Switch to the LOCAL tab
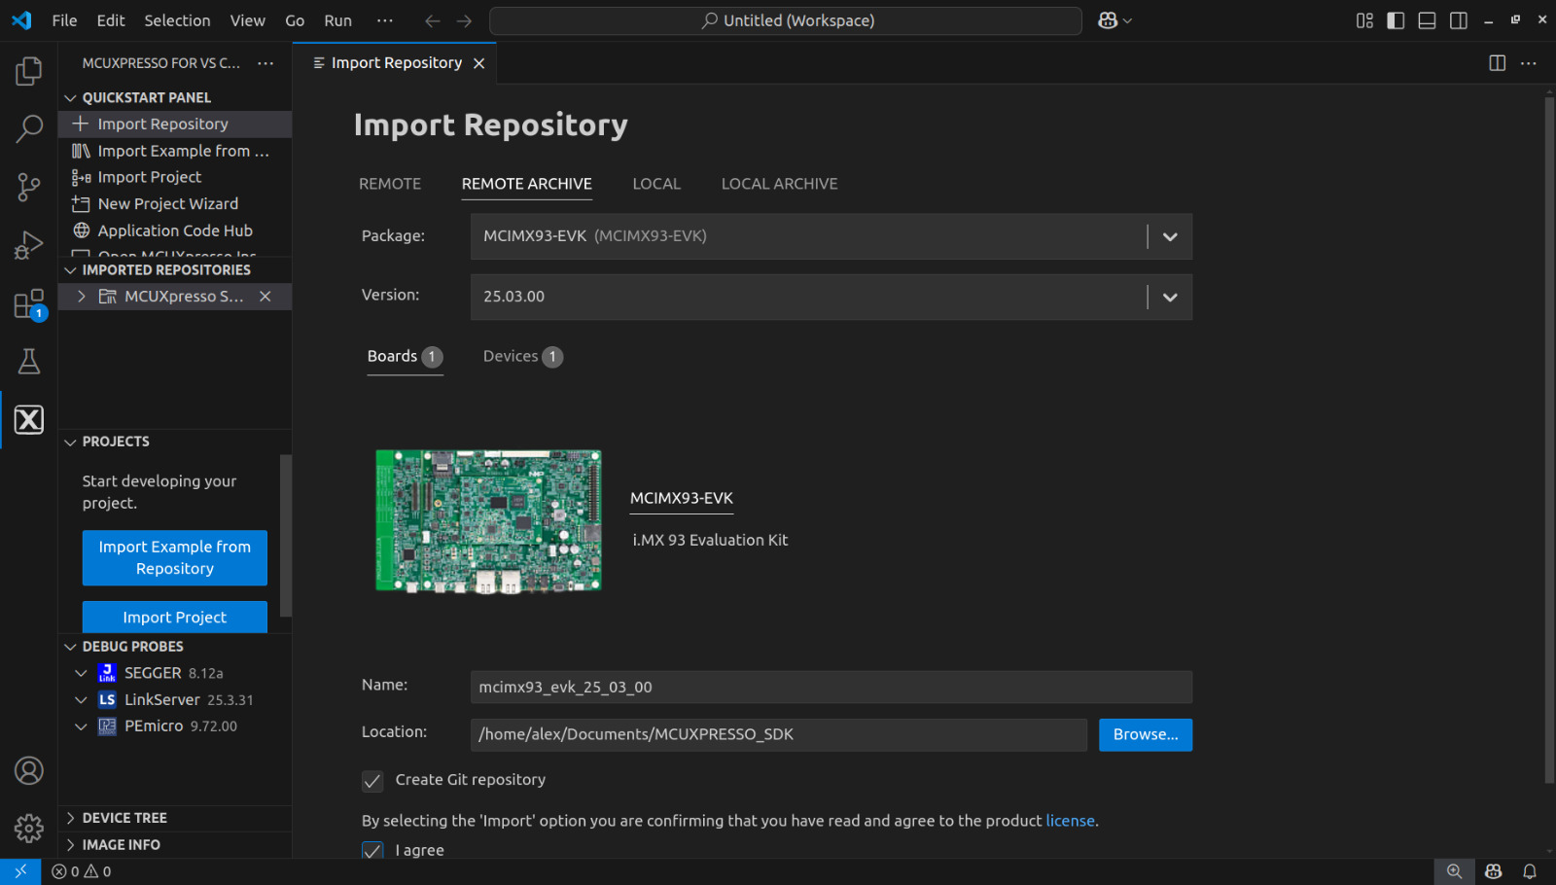This screenshot has height=885, width=1556. click(656, 184)
